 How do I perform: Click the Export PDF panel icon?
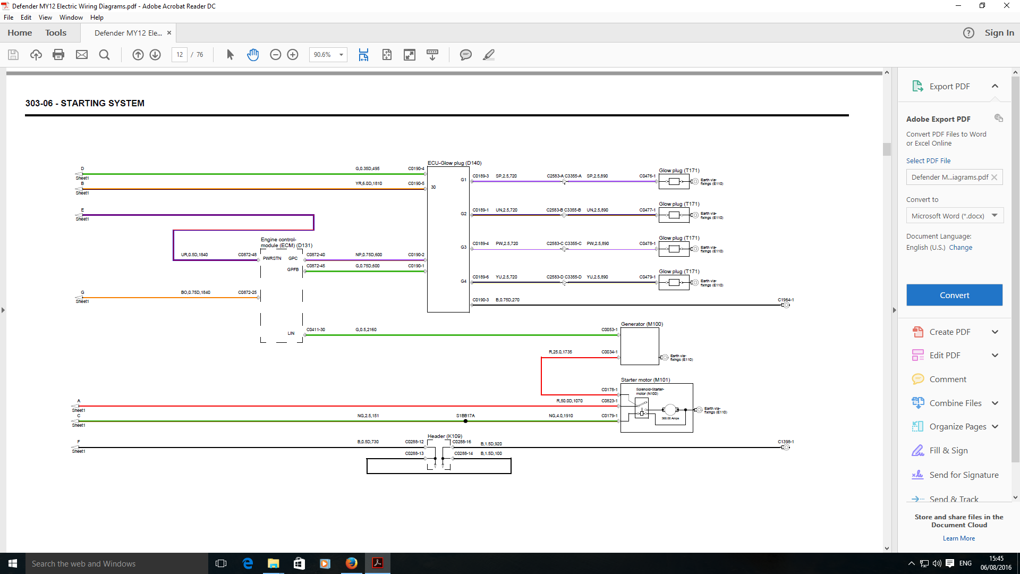tap(917, 86)
